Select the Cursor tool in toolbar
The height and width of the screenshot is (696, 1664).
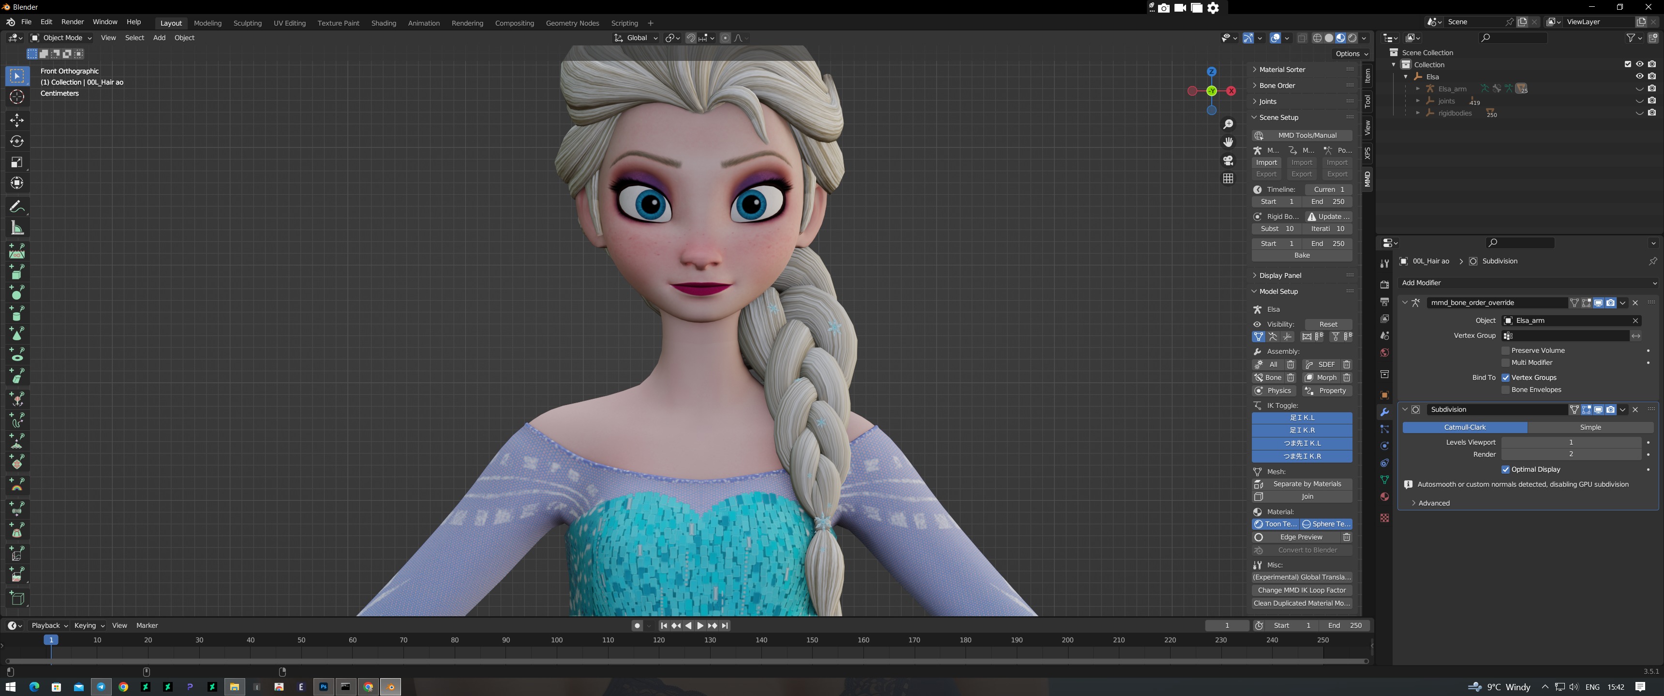coord(17,97)
